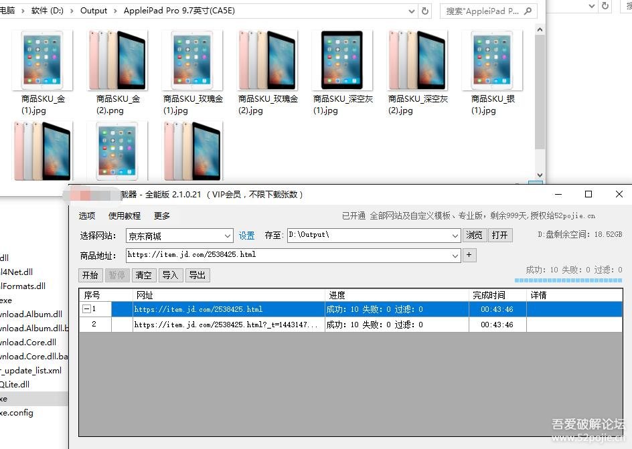Click the 软件 (D:) breadcrumb segment
632x449 pixels.
(47, 11)
